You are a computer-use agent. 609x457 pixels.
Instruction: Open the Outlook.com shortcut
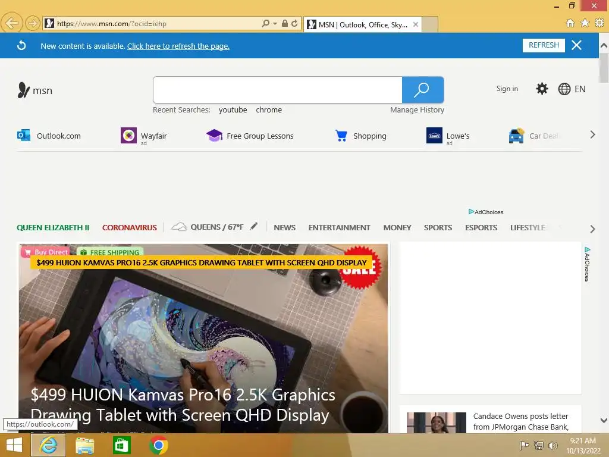(x=49, y=136)
